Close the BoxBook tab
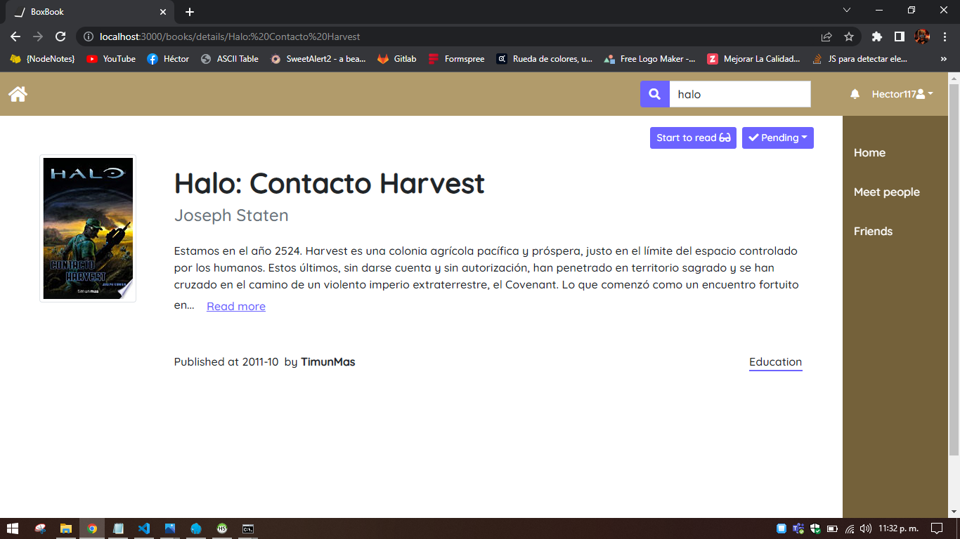Viewport: 960px width, 539px height. [x=163, y=12]
